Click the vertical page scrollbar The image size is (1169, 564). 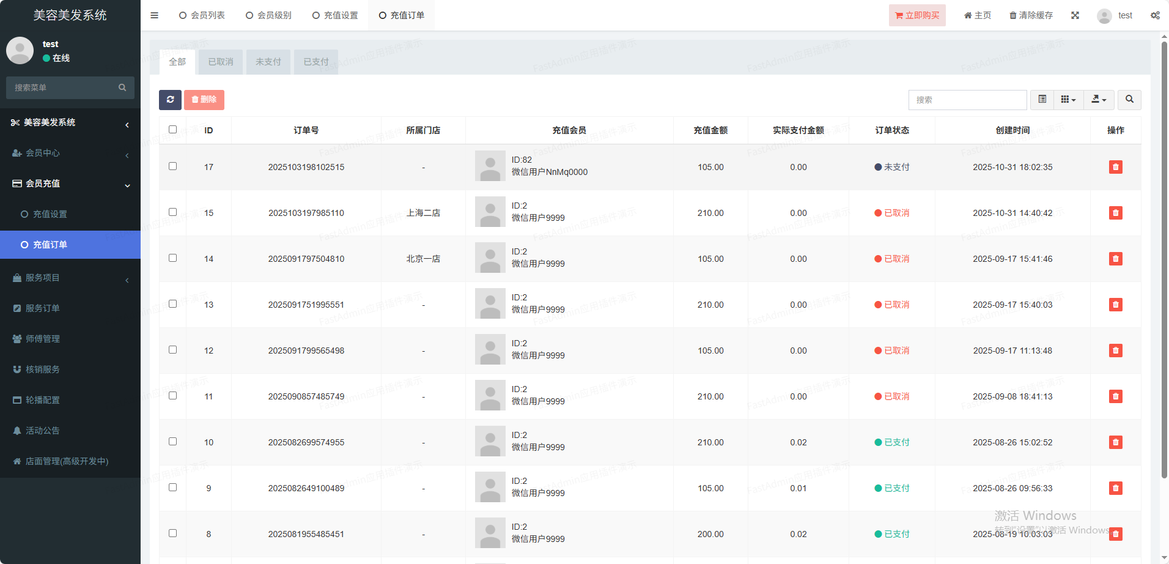1164,257
